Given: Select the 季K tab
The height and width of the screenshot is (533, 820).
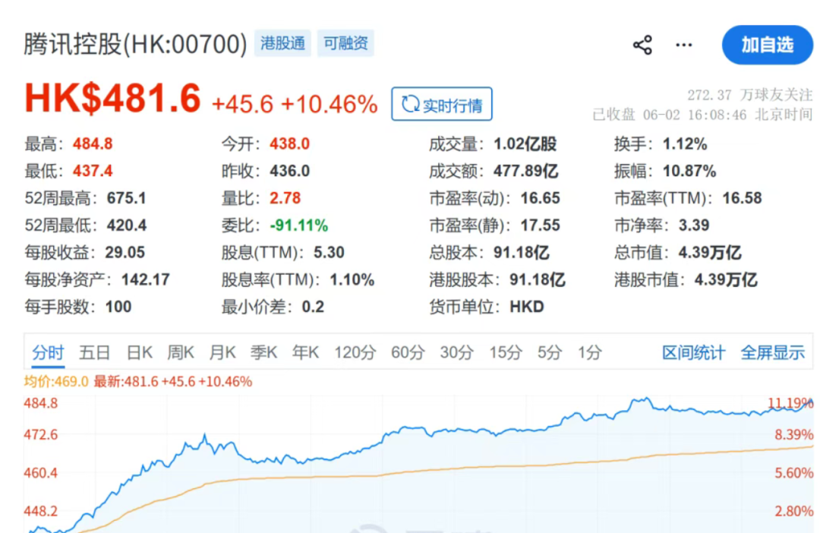Looking at the screenshot, I should [x=263, y=352].
